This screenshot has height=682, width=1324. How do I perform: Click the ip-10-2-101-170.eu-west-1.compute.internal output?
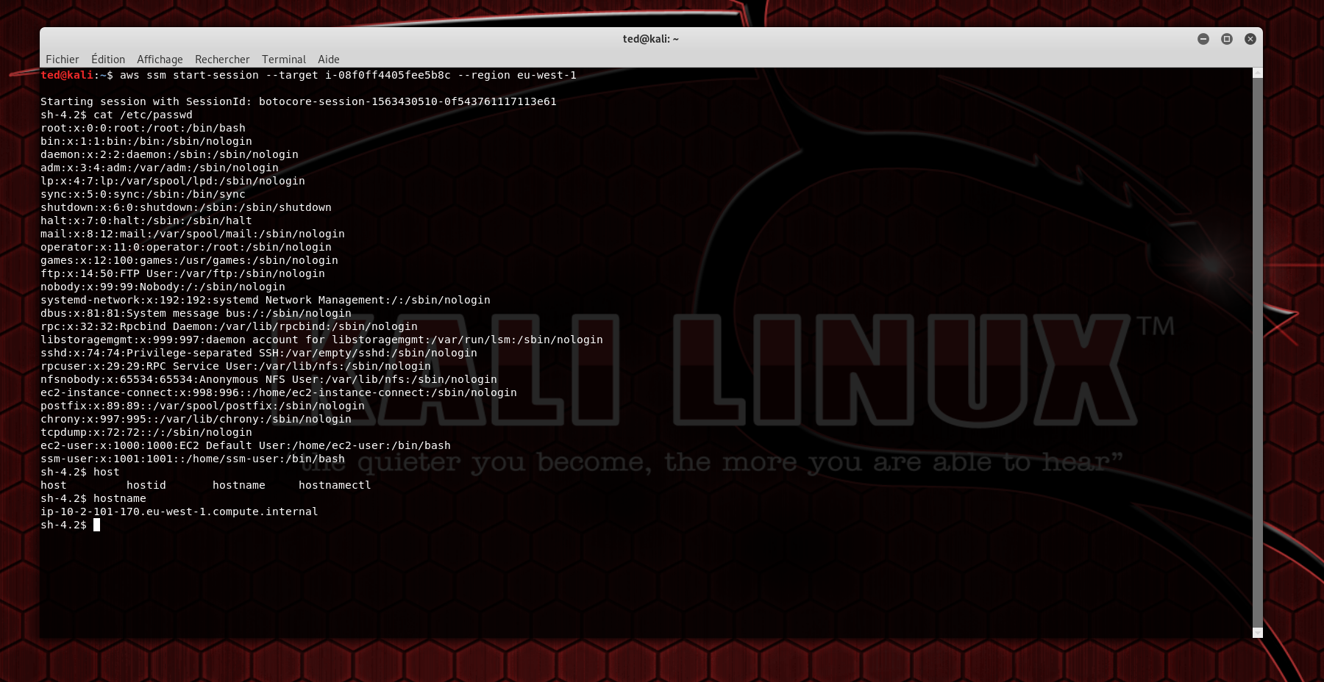[x=179, y=511]
